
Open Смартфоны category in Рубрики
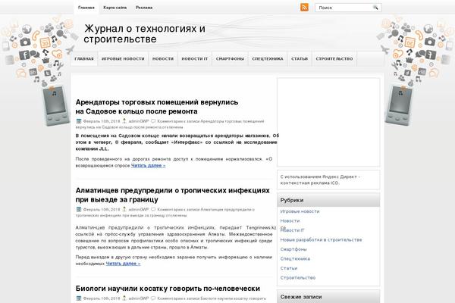(293, 249)
